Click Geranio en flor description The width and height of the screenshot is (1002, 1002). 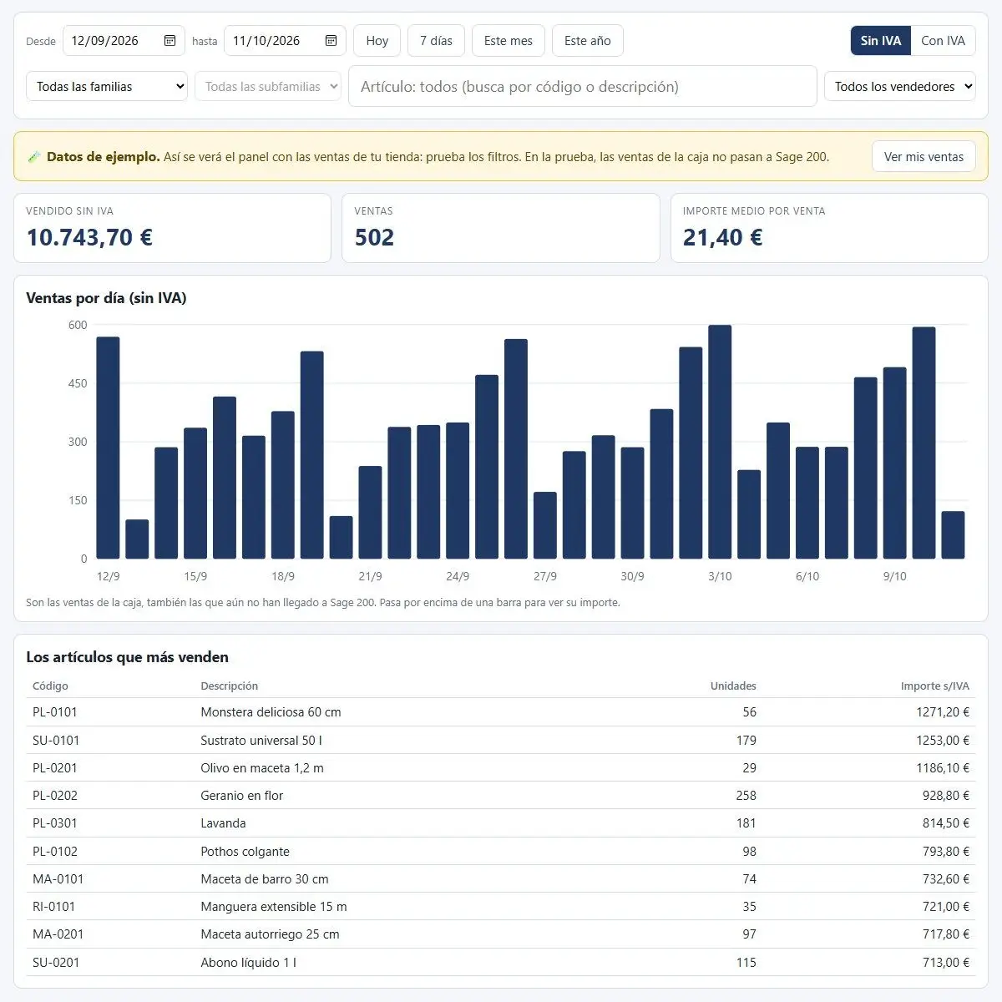click(242, 795)
